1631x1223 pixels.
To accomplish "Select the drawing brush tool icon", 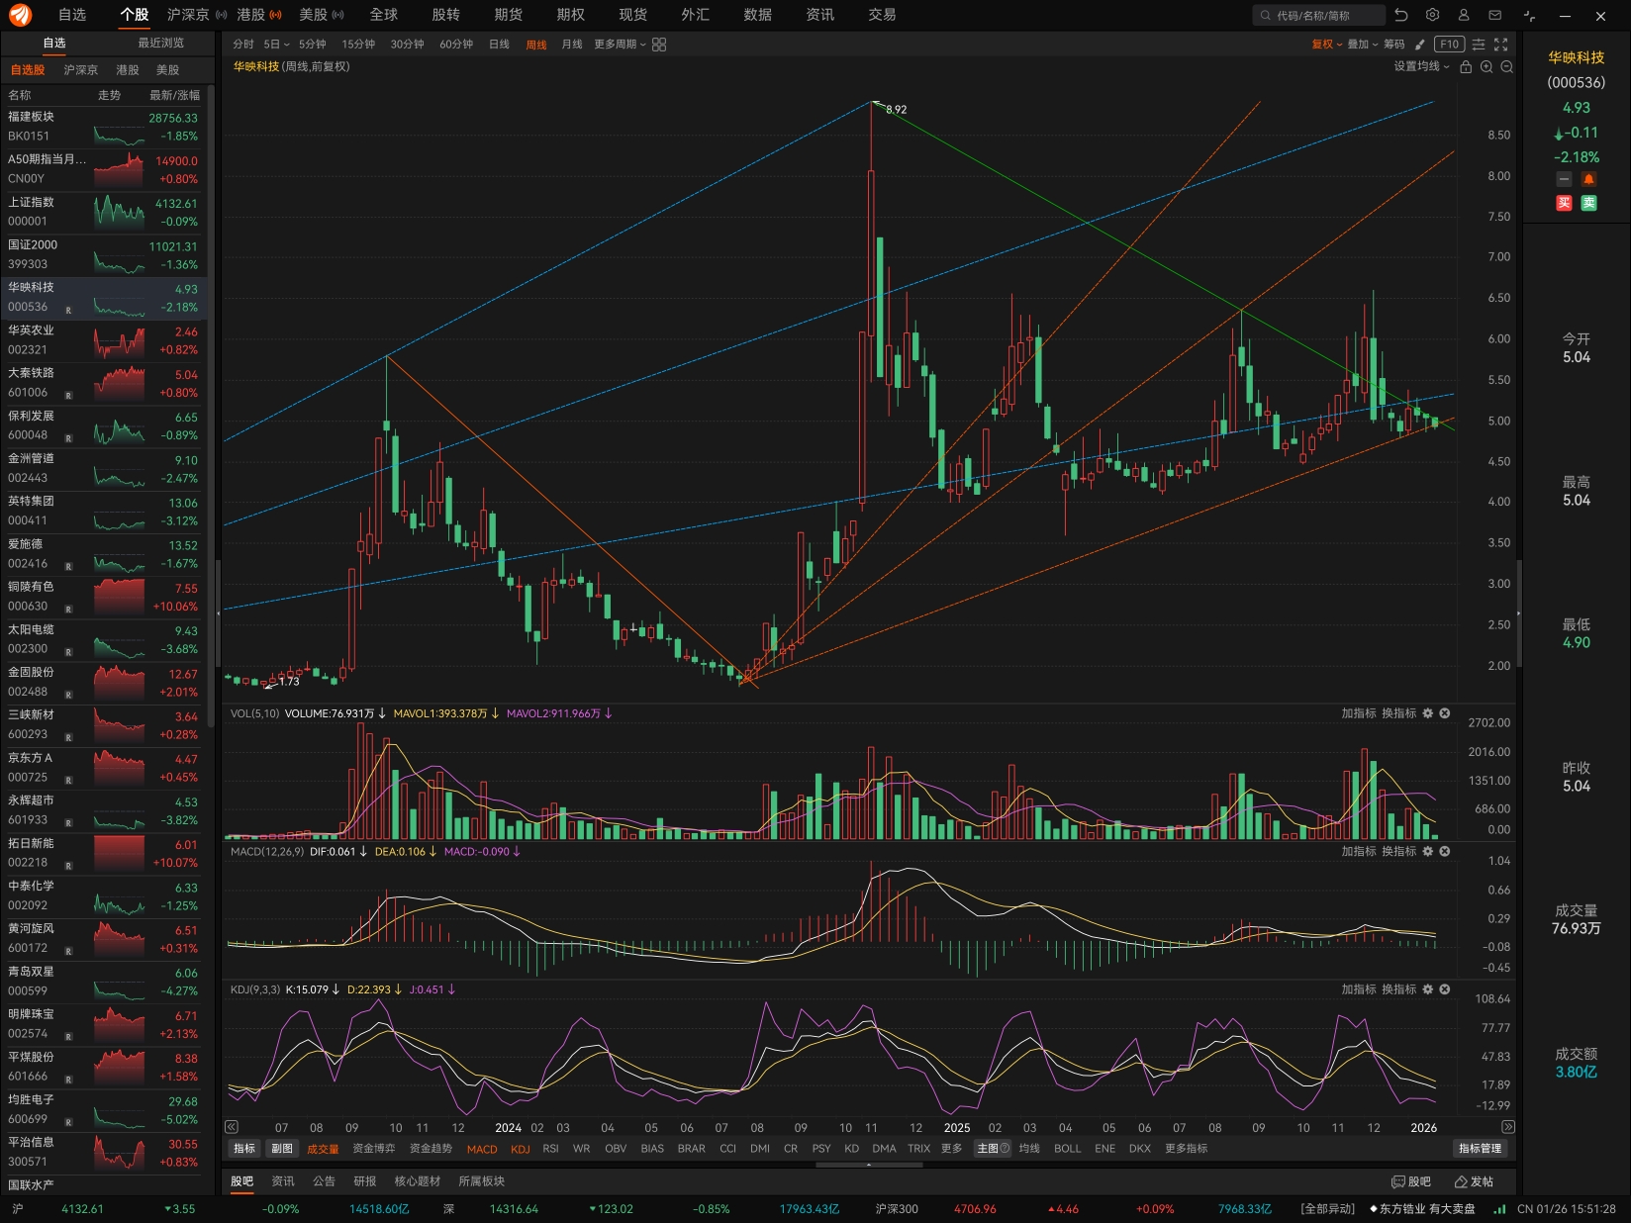I will click(x=1420, y=45).
